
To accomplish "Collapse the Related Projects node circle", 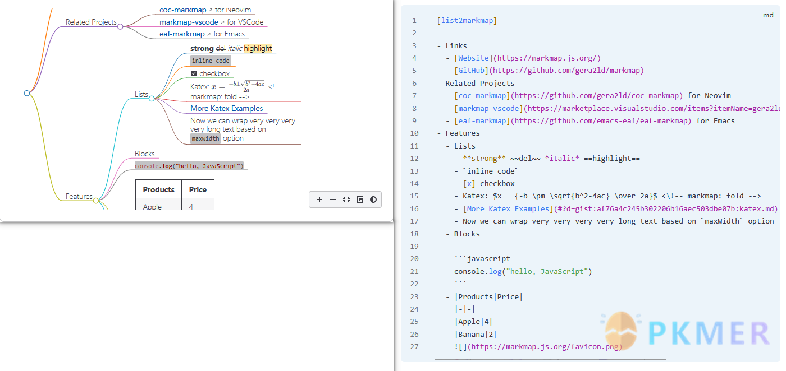I will point(120,26).
